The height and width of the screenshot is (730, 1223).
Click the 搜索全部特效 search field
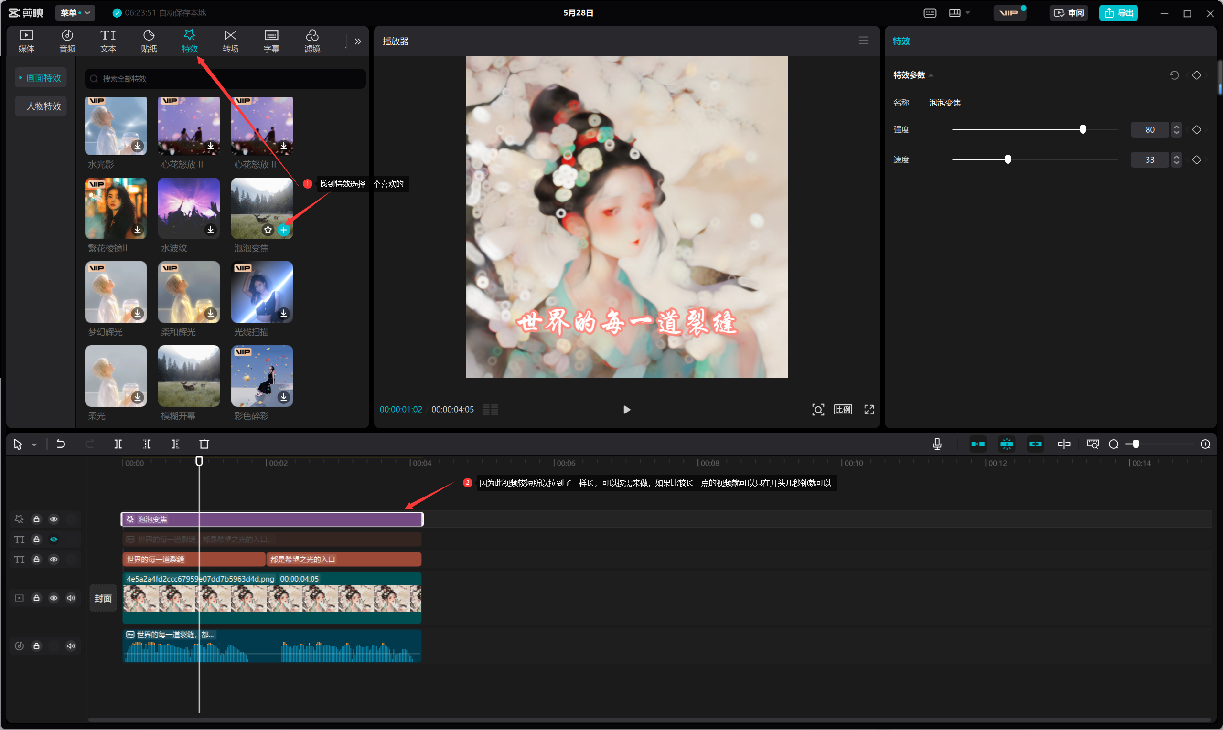click(x=225, y=79)
